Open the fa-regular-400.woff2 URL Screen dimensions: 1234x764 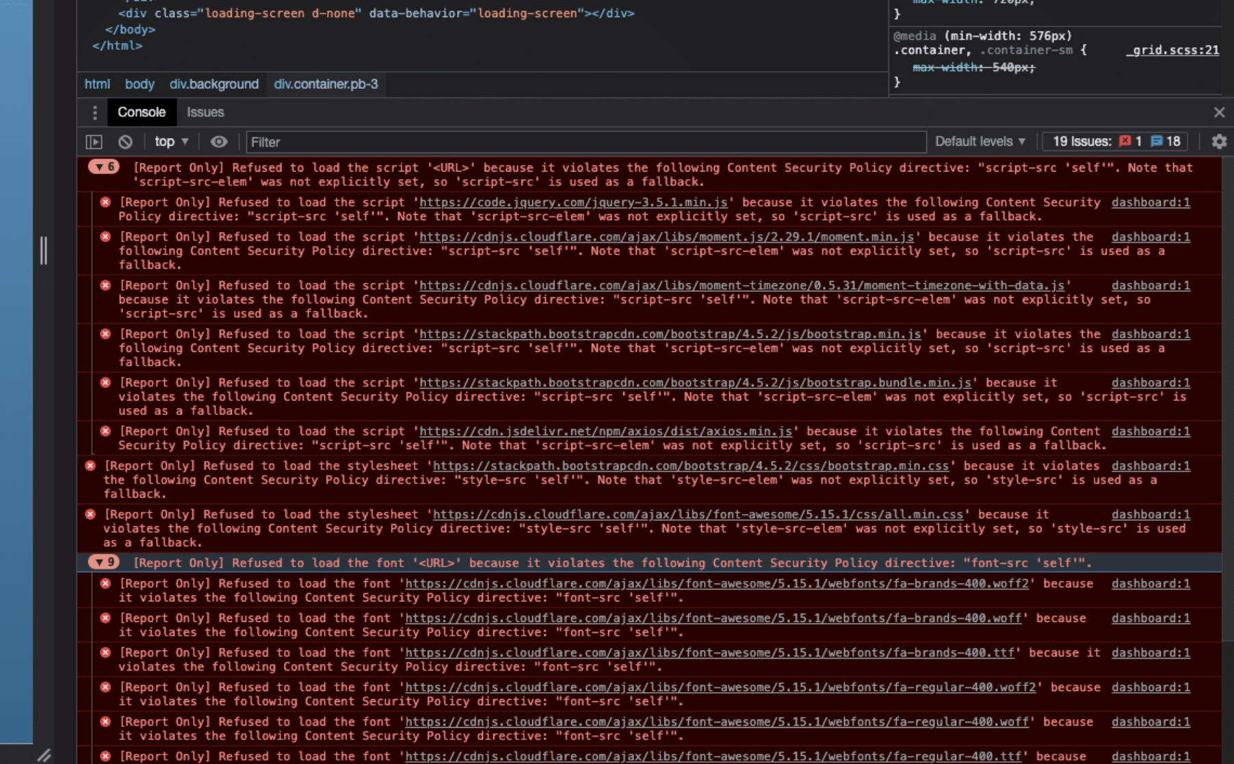coord(721,687)
